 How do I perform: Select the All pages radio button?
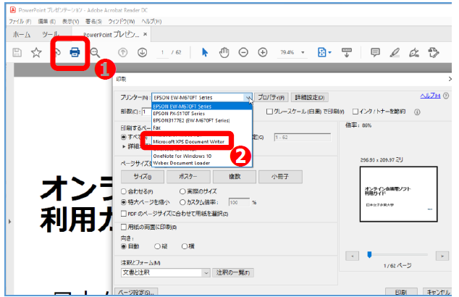[x=124, y=137]
